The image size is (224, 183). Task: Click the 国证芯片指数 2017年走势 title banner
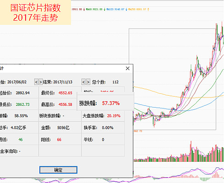point(35,12)
